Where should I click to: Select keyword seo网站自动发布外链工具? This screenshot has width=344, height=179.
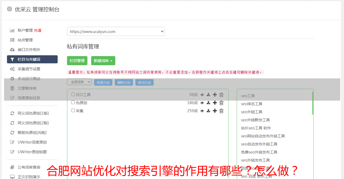(x=263, y=136)
